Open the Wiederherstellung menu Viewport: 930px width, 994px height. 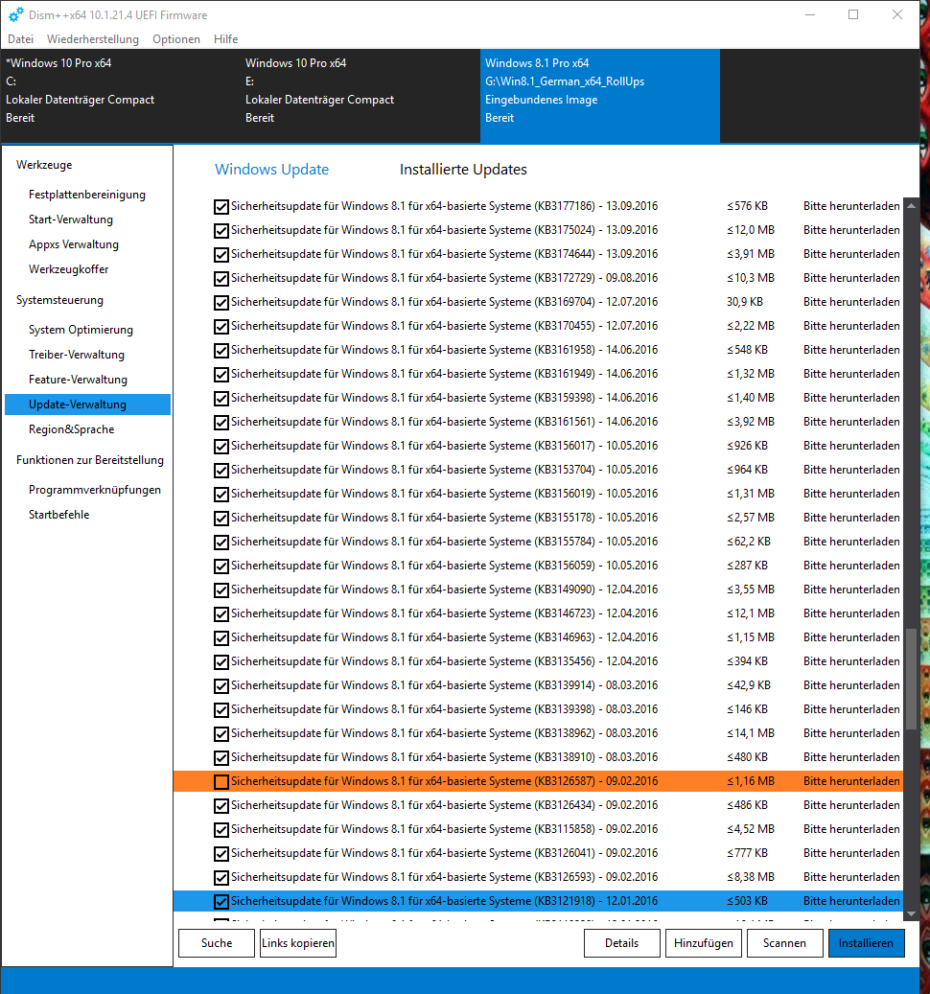[93, 38]
